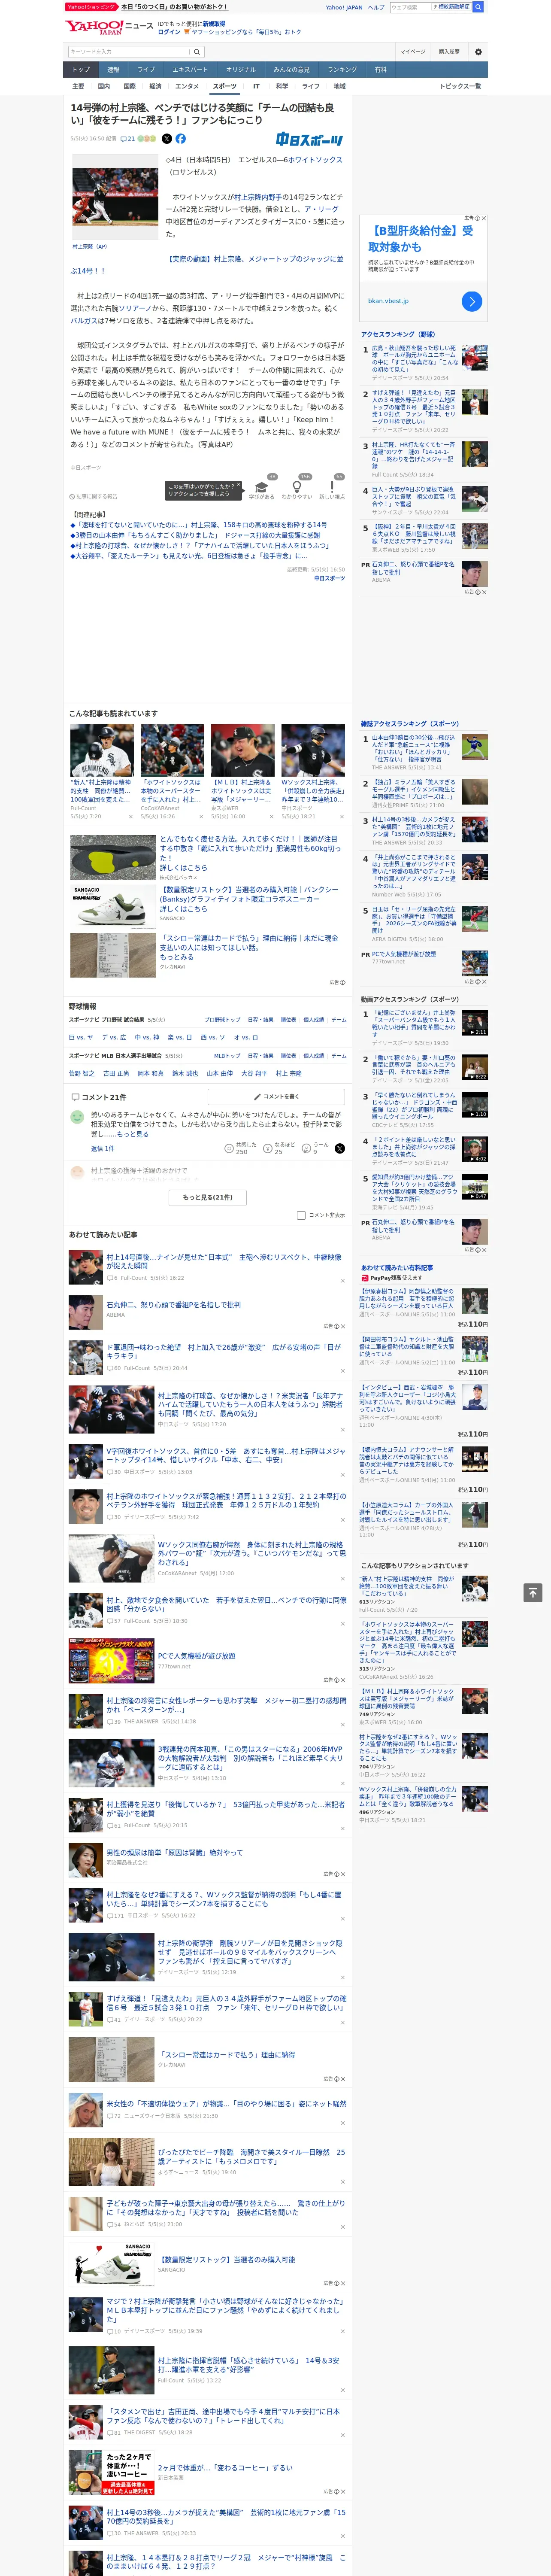Click the 共感した smiley icon on the comment
The height and width of the screenshot is (2576, 551).
tap(230, 1148)
